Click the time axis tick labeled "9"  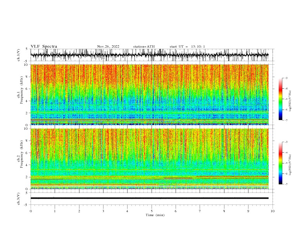click(248, 211)
